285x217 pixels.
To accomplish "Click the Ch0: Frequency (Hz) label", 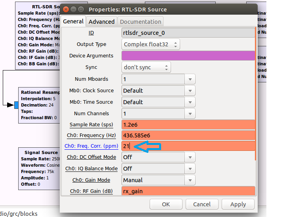I will 91,135.
